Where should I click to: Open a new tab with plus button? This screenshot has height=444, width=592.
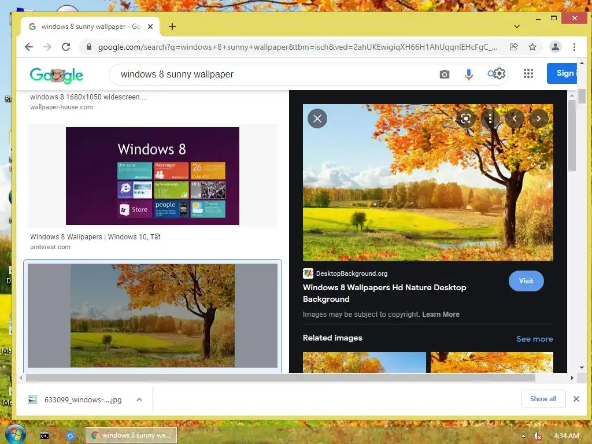[172, 27]
